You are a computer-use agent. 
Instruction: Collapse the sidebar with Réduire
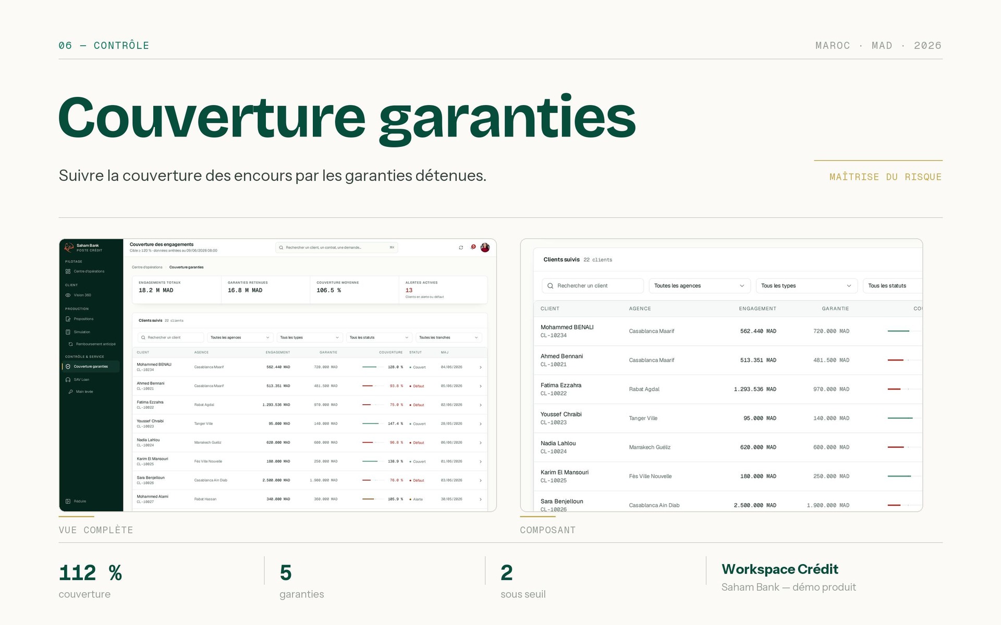76,501
